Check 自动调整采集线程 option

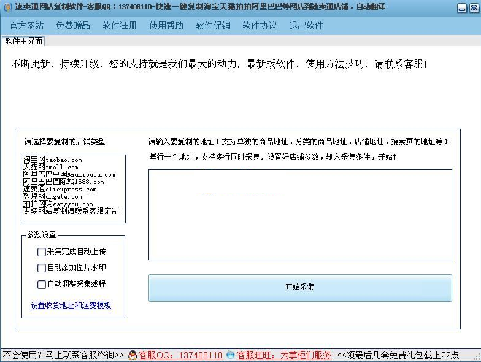click(42, 285)
